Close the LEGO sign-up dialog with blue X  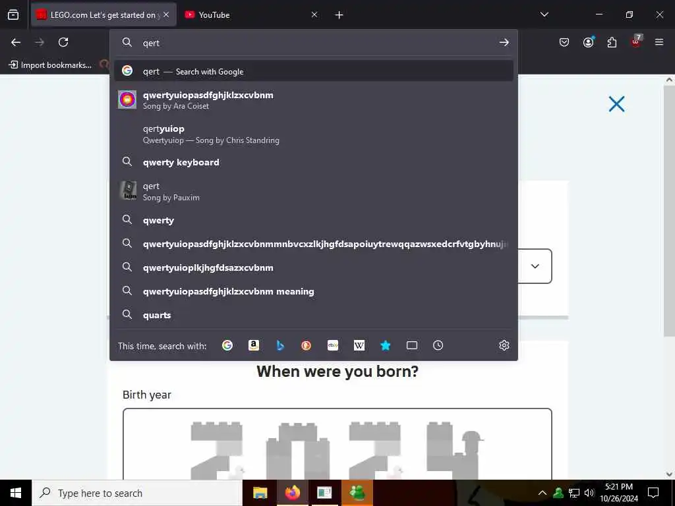[x=616, y=103]
